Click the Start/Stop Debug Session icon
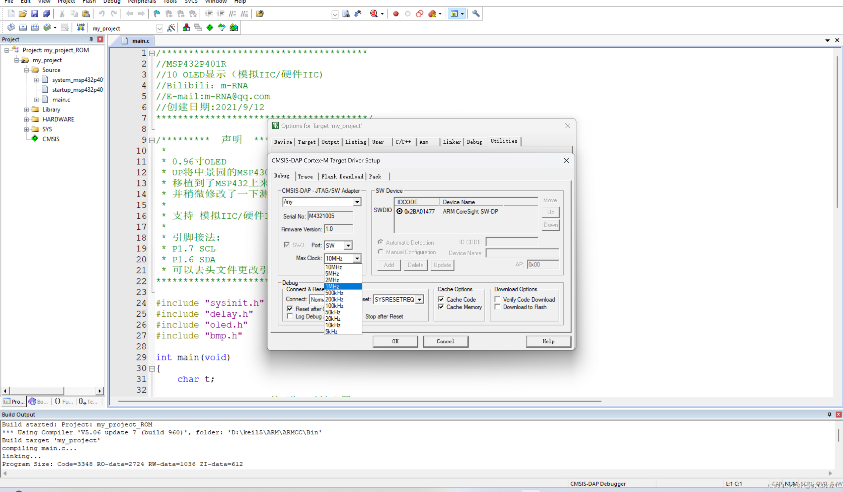Image resolution: width=843 pixels, height=492 pixels. [x=374, y=14]
